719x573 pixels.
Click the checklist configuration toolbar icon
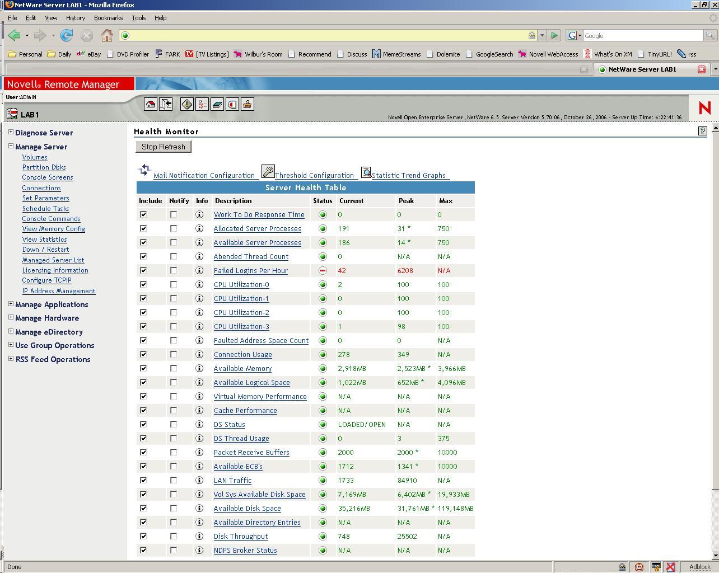pos(202,104)
